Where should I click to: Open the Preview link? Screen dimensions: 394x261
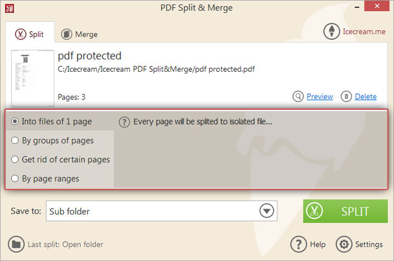click(x=320, y=96)
